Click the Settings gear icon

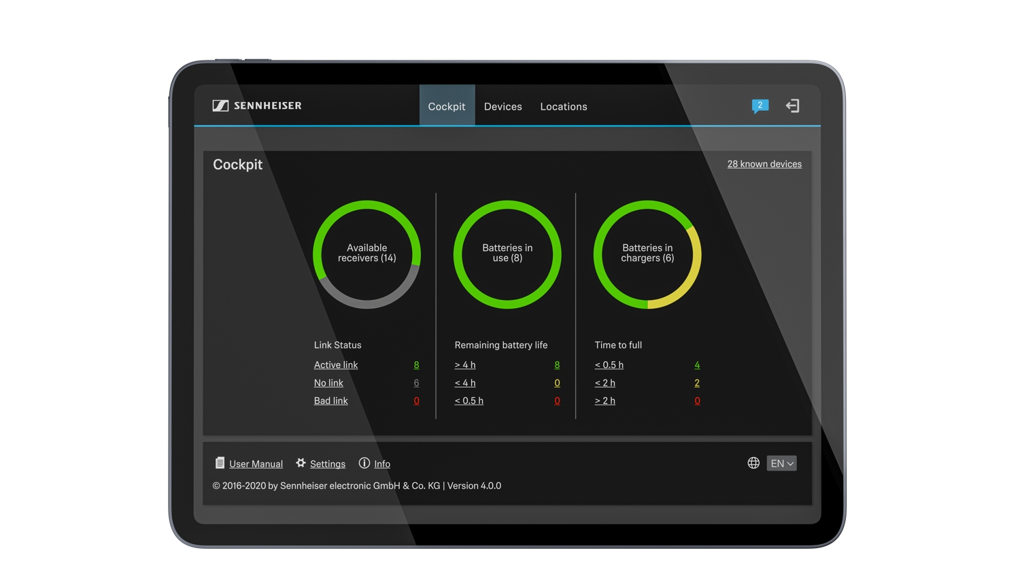pos(301,463)
